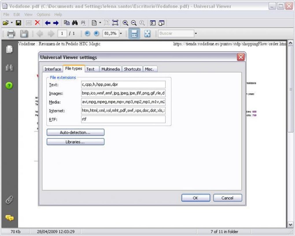Image resolution: width=295 pixels, height=236 pixels.
Task: Click the RTF extensions input field
Action: point(123,119)
